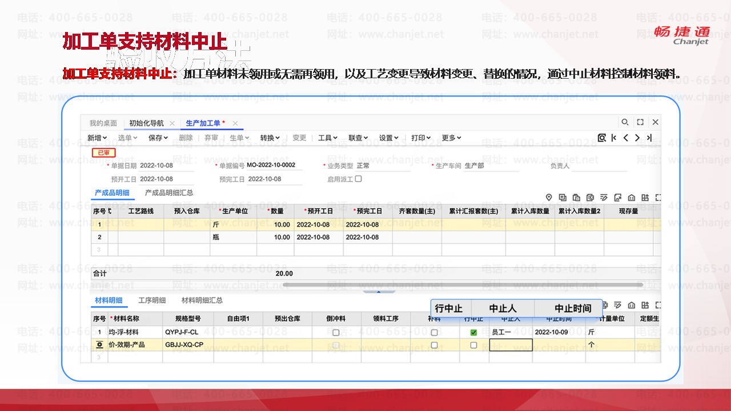Go to the next record
This screenshot has width=731, height=411.
coord(637,138)
